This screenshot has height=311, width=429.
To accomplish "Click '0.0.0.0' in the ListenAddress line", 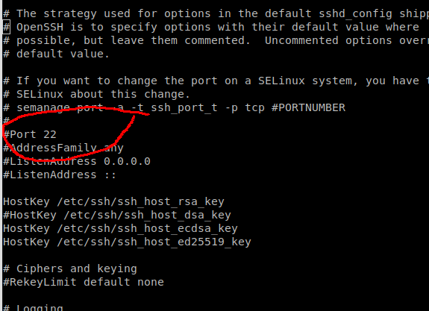I will pyautogui.click(x=127, y=161).
